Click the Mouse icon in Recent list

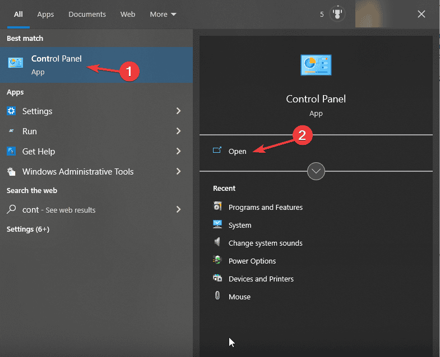pos(217,295)
